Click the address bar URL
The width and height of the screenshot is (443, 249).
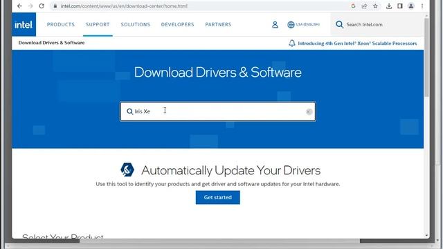tap(124, 6)
